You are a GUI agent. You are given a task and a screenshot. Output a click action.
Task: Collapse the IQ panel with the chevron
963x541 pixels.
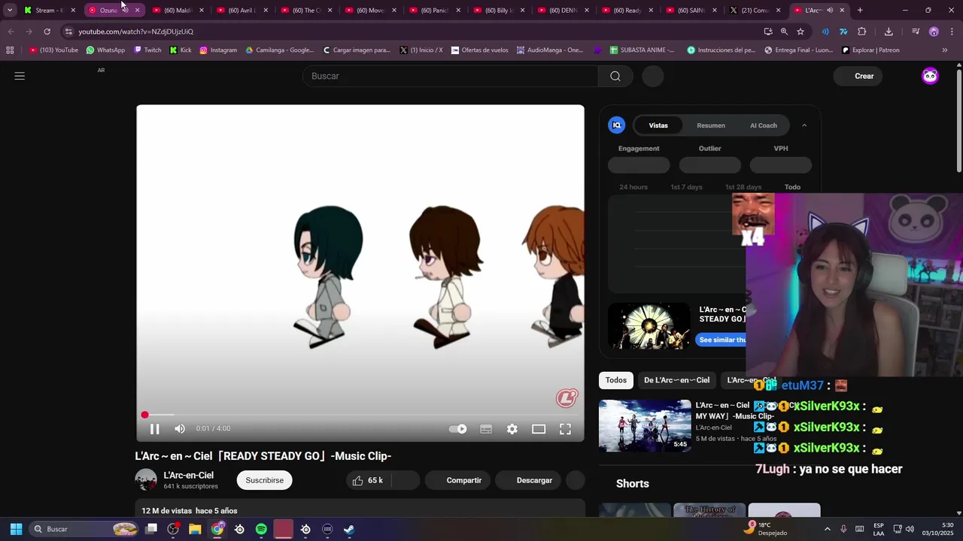pos(804,125)
